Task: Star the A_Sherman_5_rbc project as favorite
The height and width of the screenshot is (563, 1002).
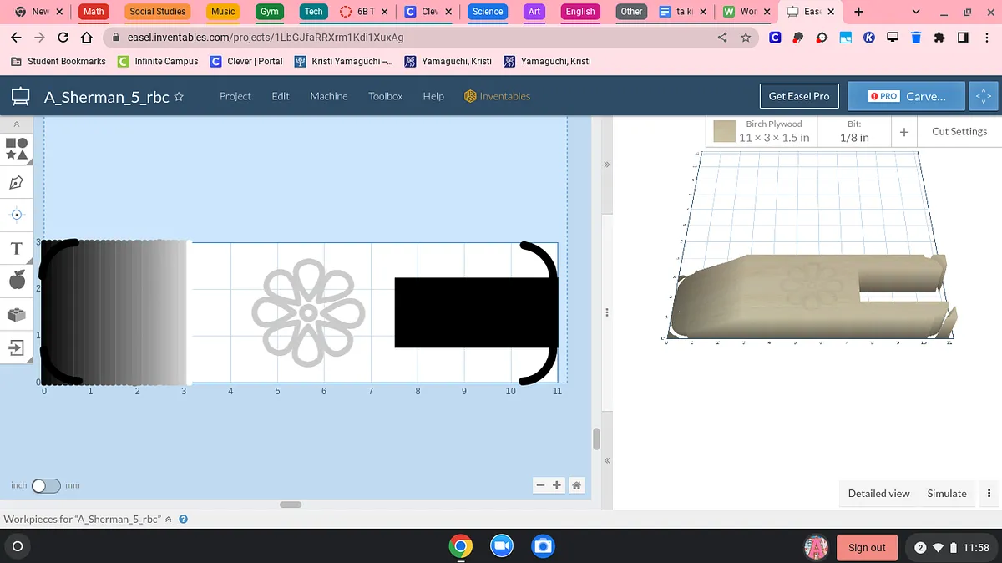Action: [x=179, y=97]
